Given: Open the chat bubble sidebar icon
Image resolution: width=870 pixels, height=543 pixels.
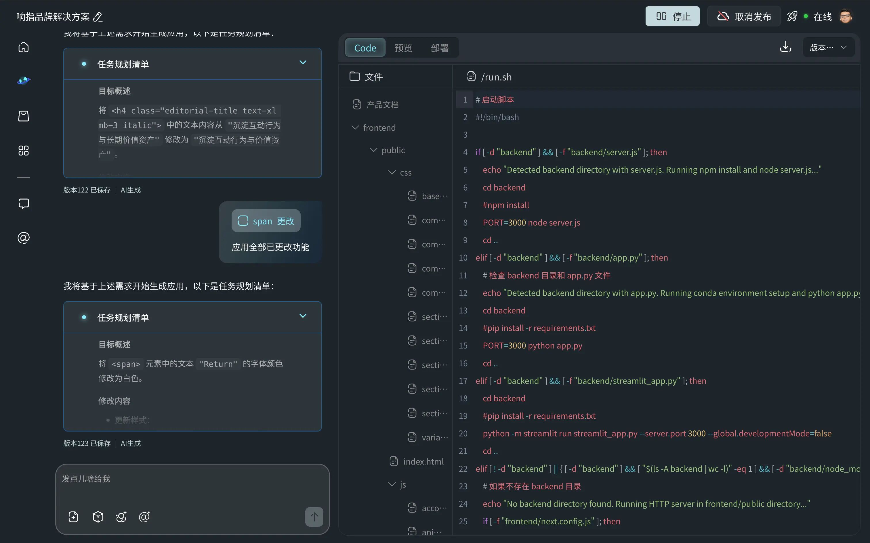Looking at the screenshot, I should tap(23, 204).
